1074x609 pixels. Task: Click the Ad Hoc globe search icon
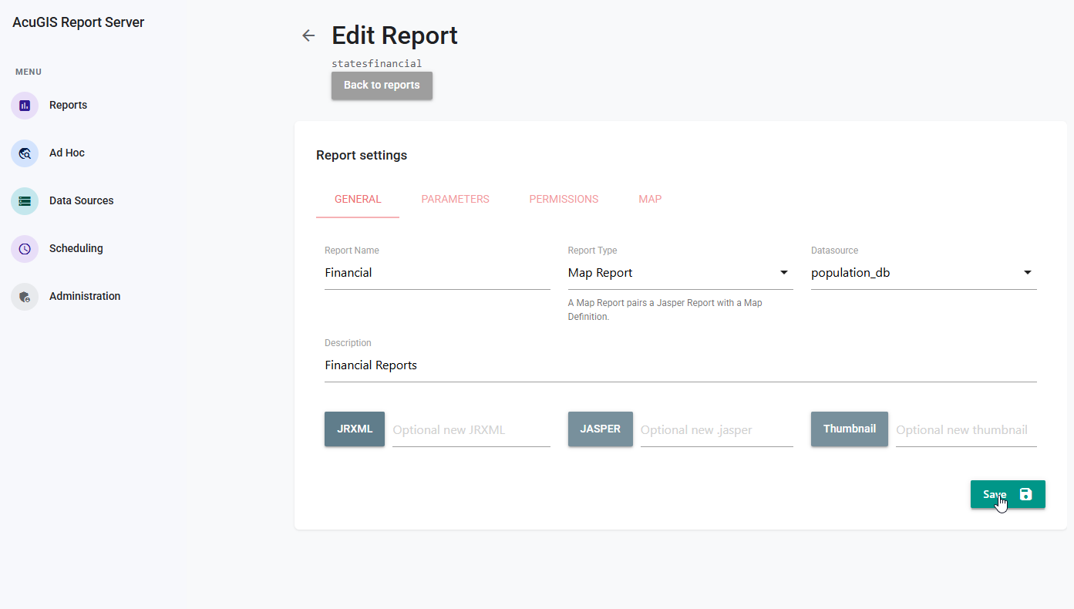pyautogui.click(x=25, y=153)
